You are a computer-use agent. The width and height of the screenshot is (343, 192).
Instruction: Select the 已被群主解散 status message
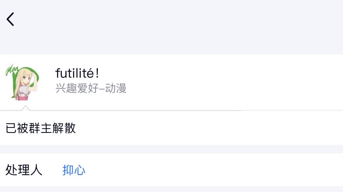click(x=41, y=128)
